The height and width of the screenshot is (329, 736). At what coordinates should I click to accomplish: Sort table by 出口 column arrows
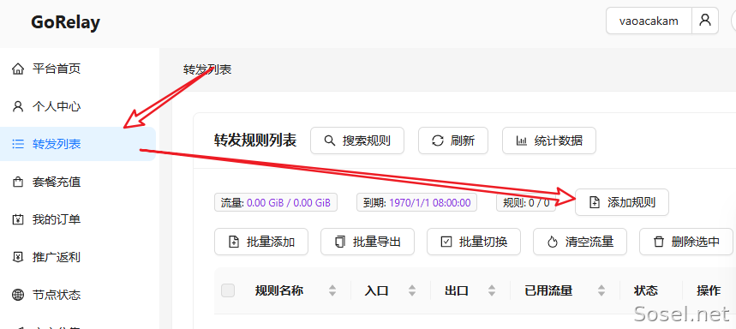pyautogui.click(x=492, y=290)
